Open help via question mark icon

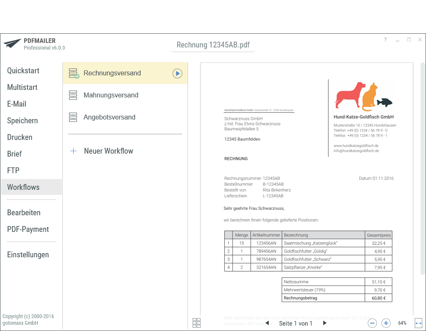(x=385, y=40)
